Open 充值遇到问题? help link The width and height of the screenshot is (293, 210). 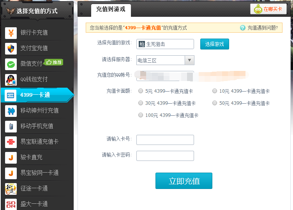pos(263,28)
